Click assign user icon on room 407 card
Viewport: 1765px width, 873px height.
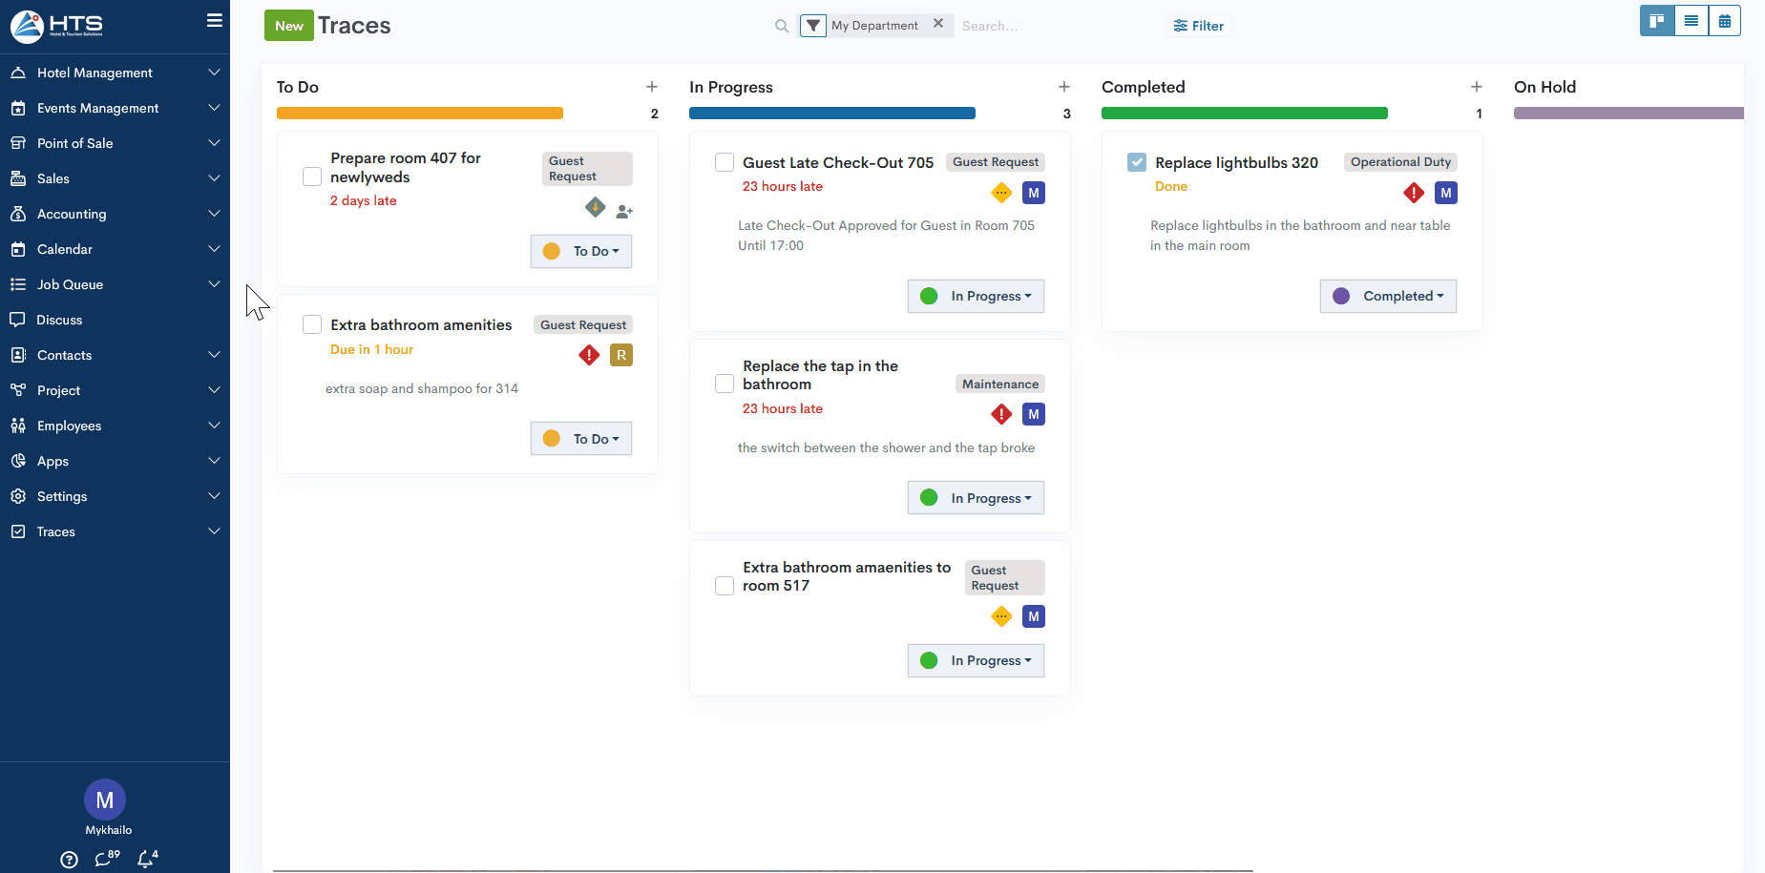(x=624, y=211)
